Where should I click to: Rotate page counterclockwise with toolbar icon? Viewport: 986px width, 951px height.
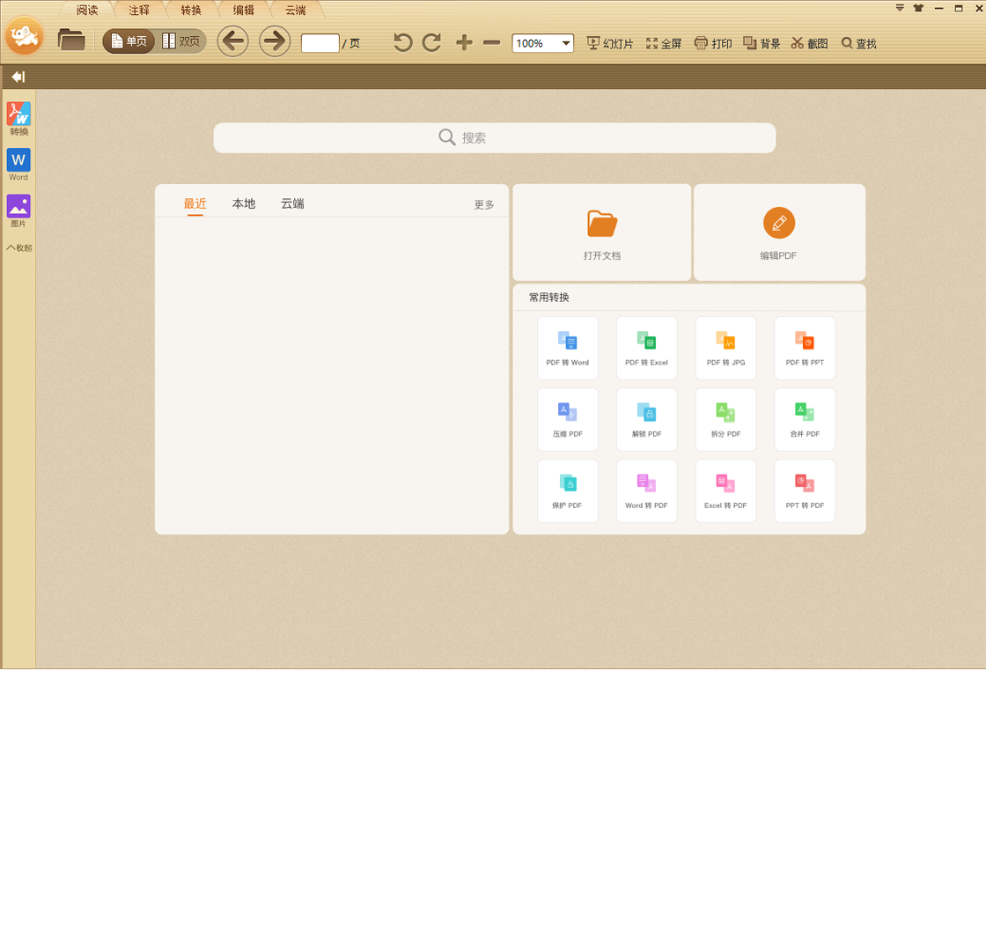point(403,42)
